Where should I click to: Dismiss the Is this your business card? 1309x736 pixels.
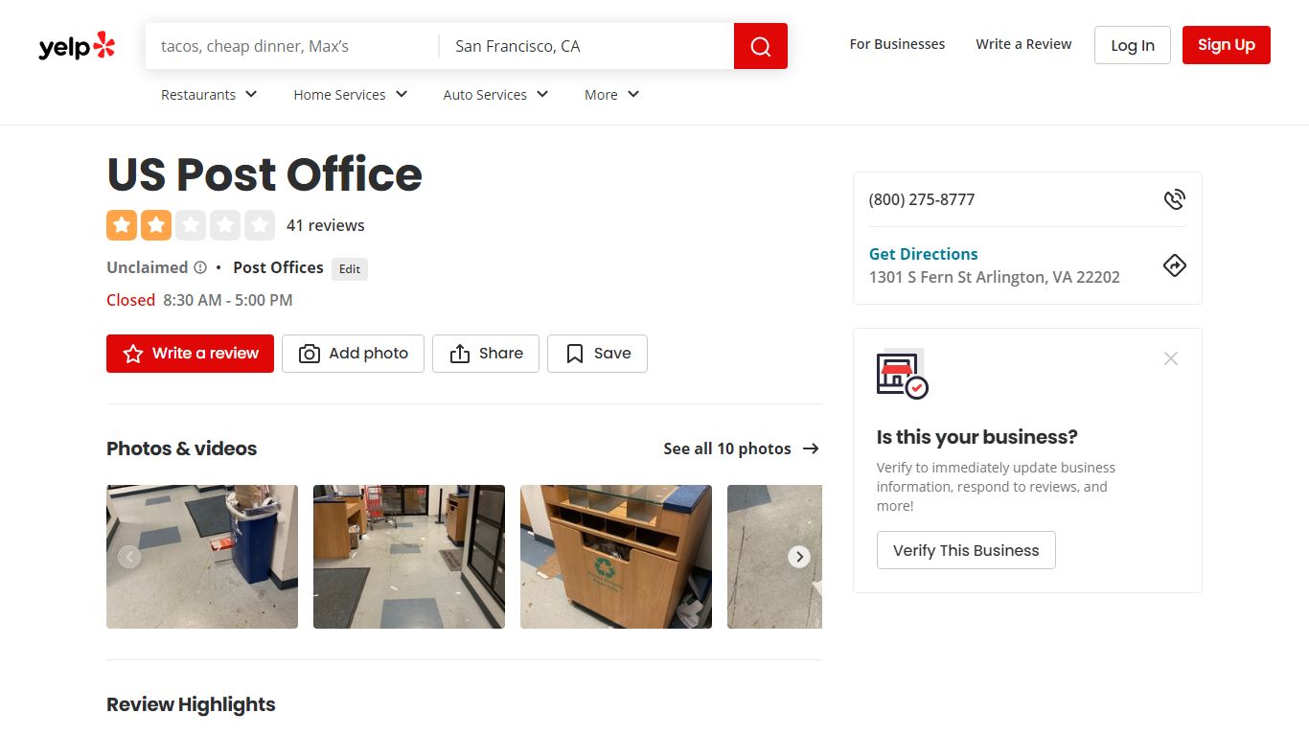(x=1171, y=358)
